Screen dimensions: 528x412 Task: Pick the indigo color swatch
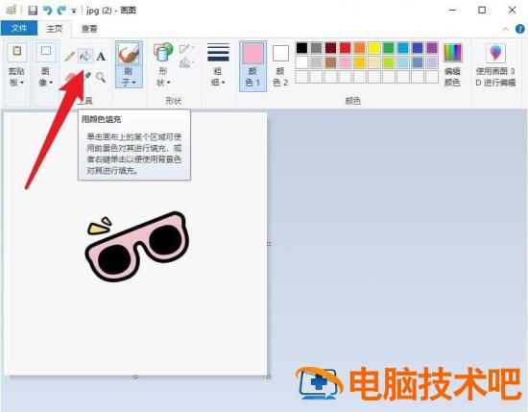(x=418, y=48)
